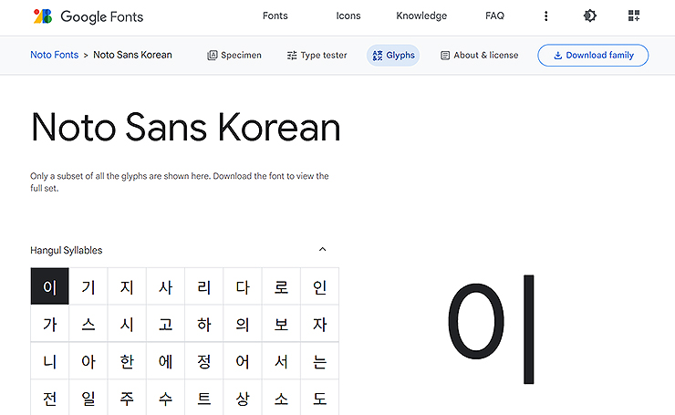
Task: Click the Noto Sans Korean breadcrumb text
Action: 132,55
